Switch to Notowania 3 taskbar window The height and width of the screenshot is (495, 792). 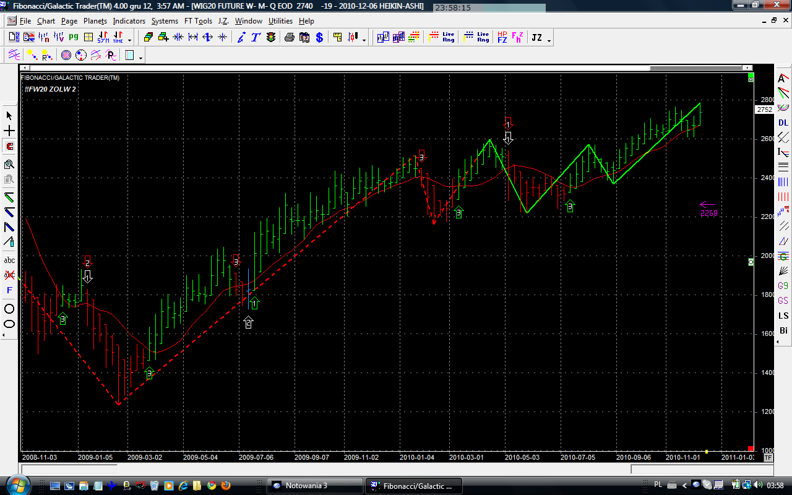(x=315, y=486)
